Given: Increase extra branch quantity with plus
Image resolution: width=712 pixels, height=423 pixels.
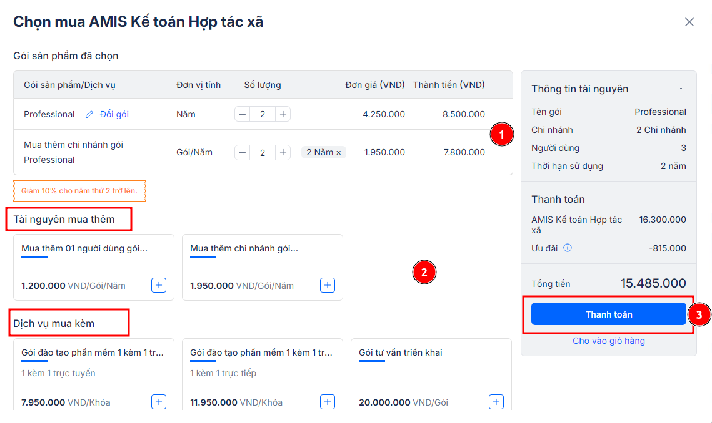Looking at the screenshot, I should tap(283, 153).
